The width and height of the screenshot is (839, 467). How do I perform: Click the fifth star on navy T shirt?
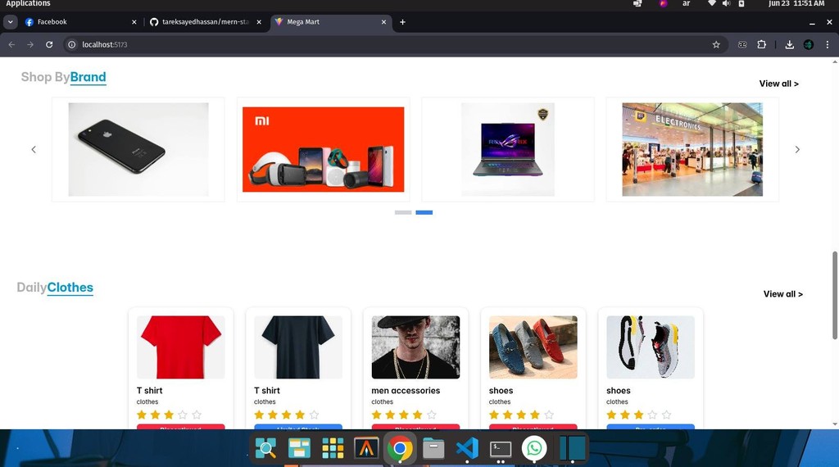[314, 415]
